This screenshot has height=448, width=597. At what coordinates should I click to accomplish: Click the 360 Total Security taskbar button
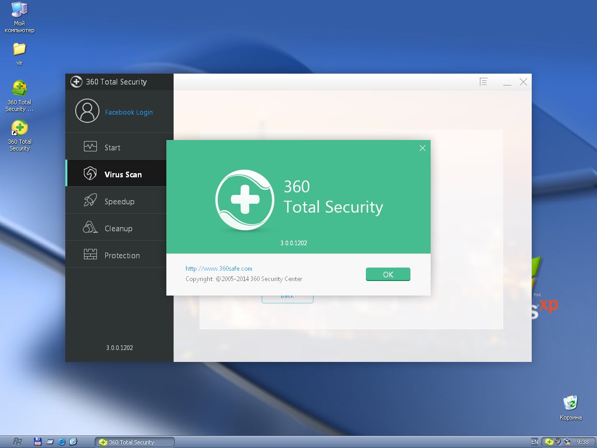click(x=135, y=442)
